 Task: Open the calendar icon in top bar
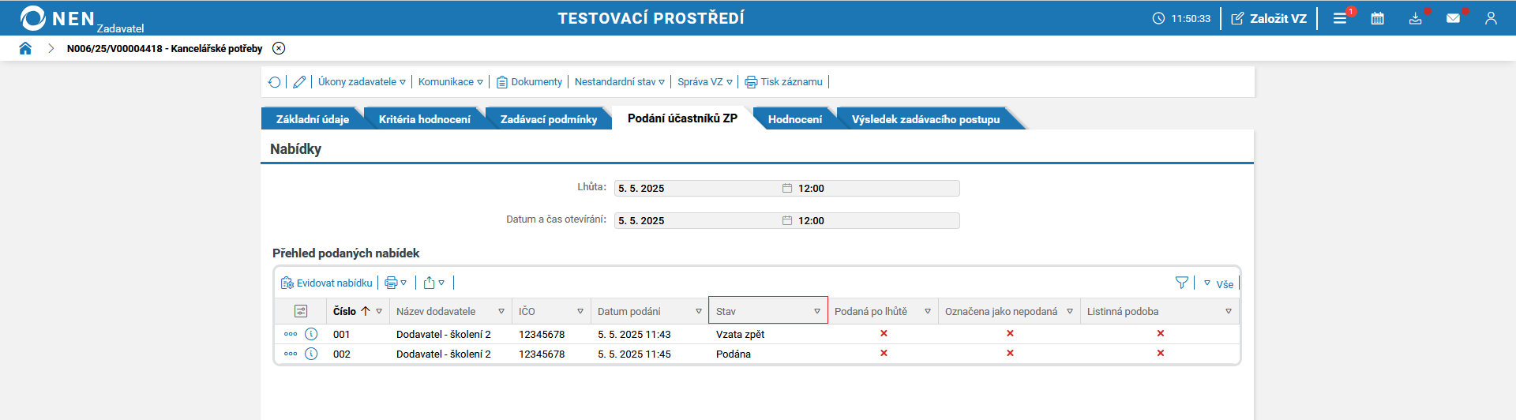point(1378,18)
